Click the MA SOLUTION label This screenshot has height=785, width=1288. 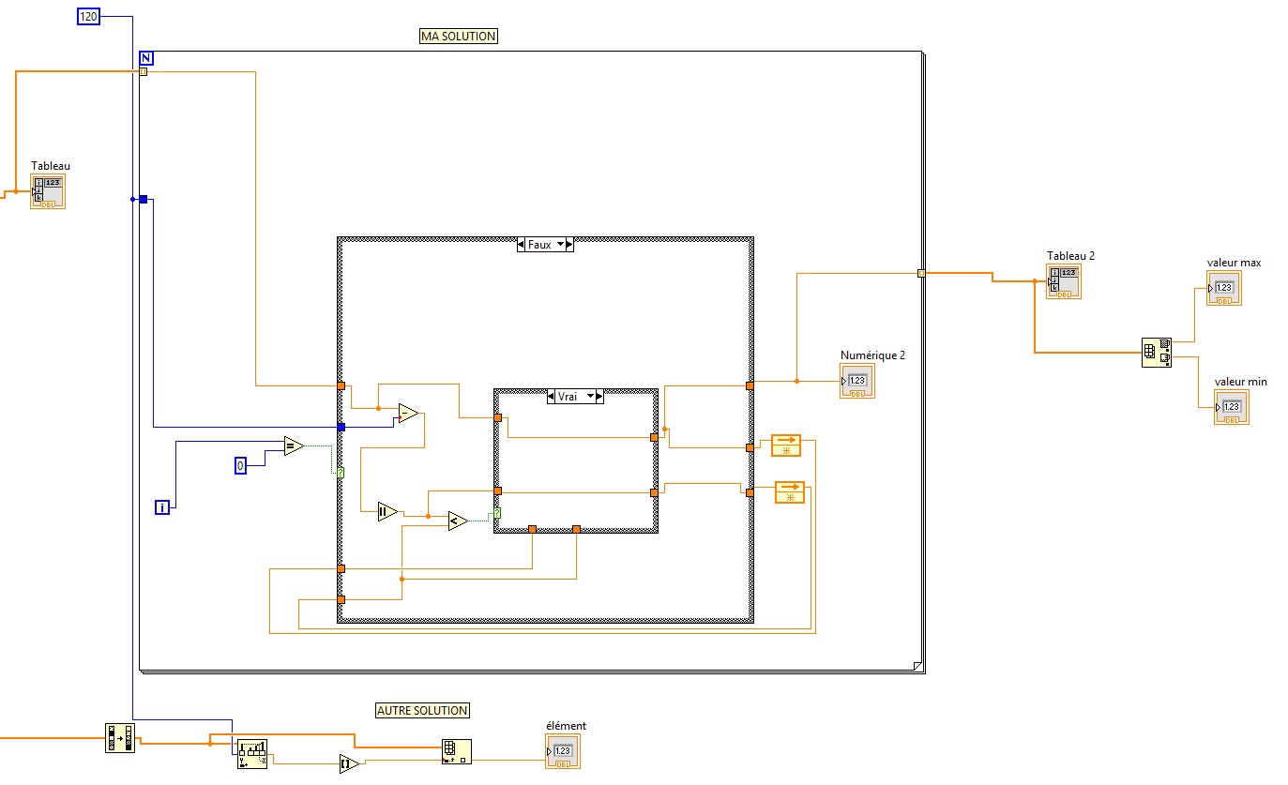click(458, 36)
